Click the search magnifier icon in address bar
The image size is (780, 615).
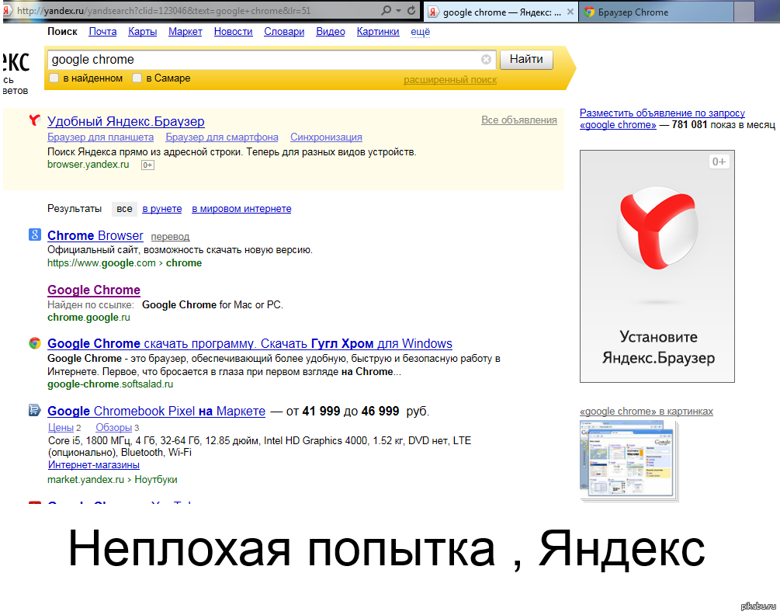coord(386,10)
